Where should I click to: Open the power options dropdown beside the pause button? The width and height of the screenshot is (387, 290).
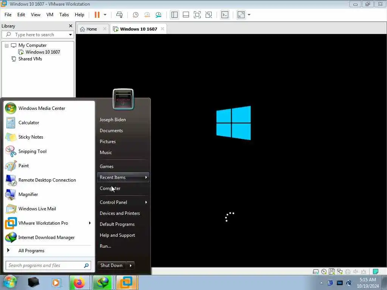105,15
